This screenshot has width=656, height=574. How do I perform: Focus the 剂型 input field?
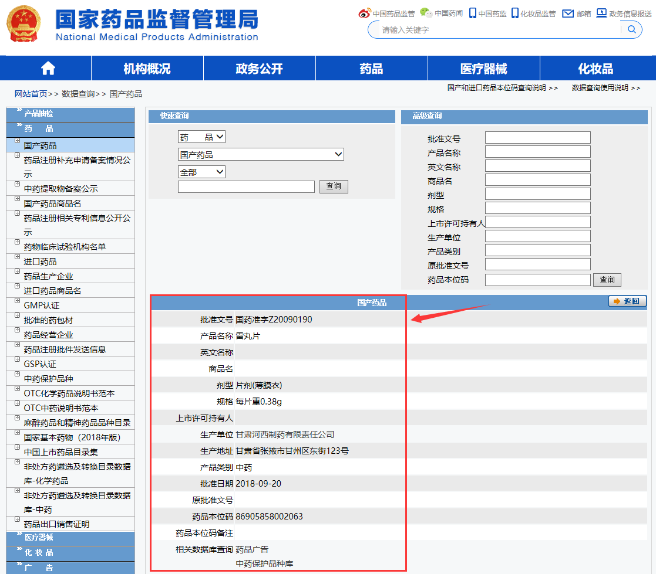(x=537, y=194)
